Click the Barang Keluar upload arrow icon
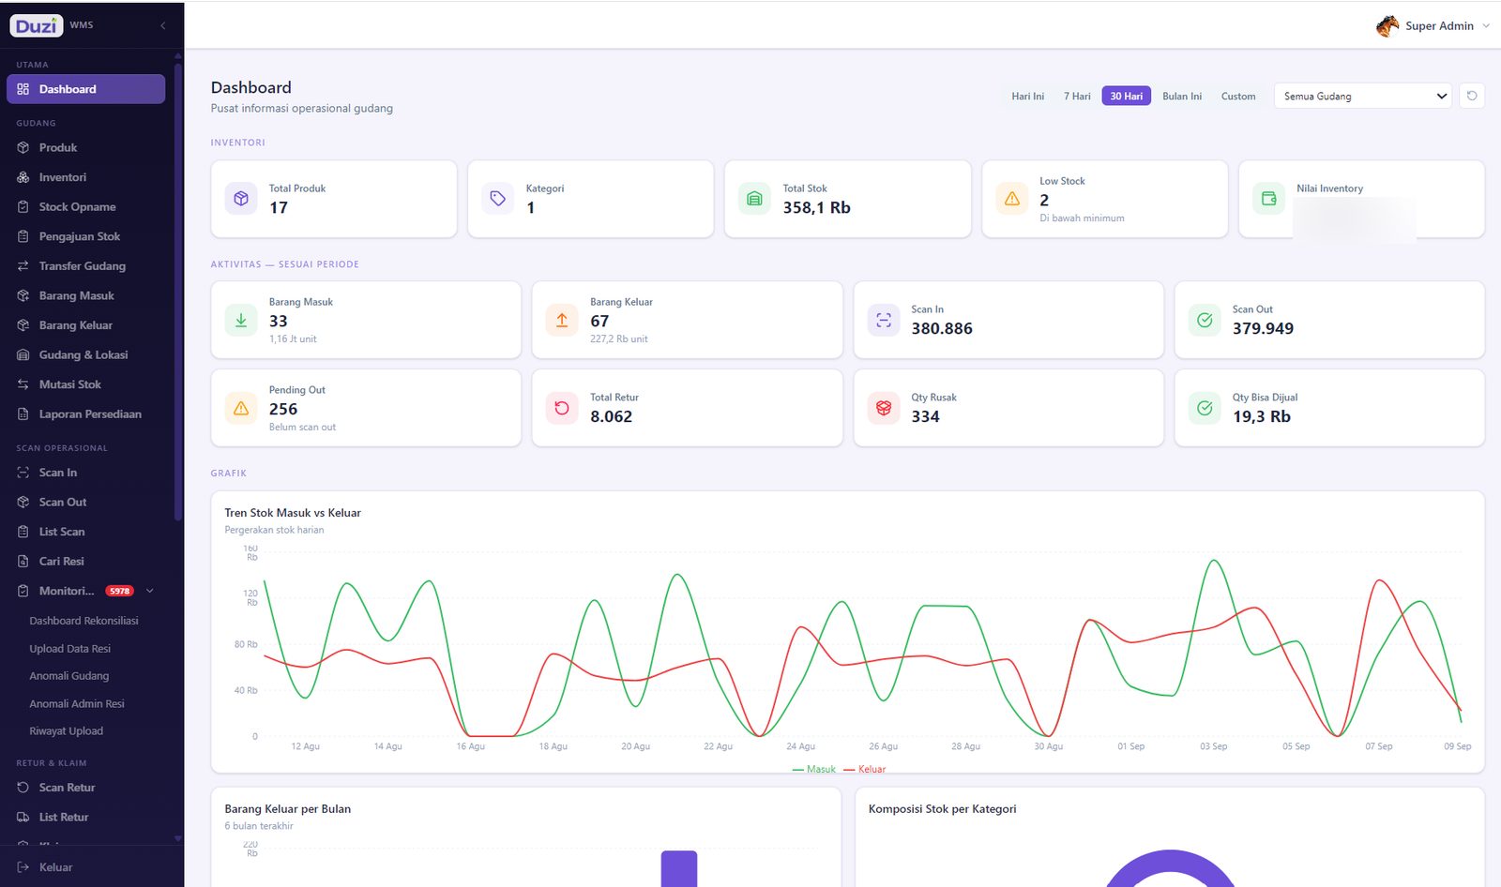Viewport: 1501px width, 887px height. click(x=562, y=320)
